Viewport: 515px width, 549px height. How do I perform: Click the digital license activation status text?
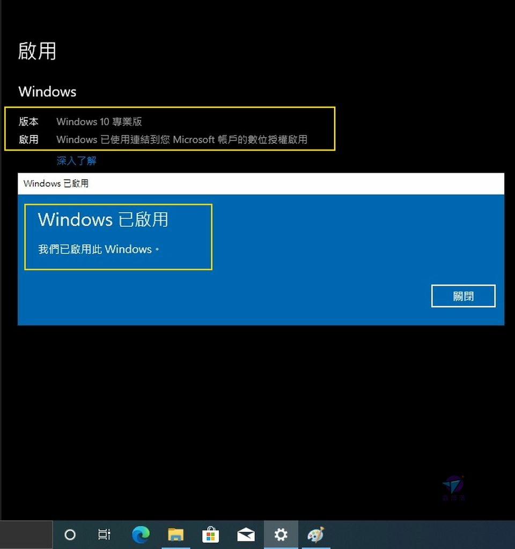[x=182, y=139]
